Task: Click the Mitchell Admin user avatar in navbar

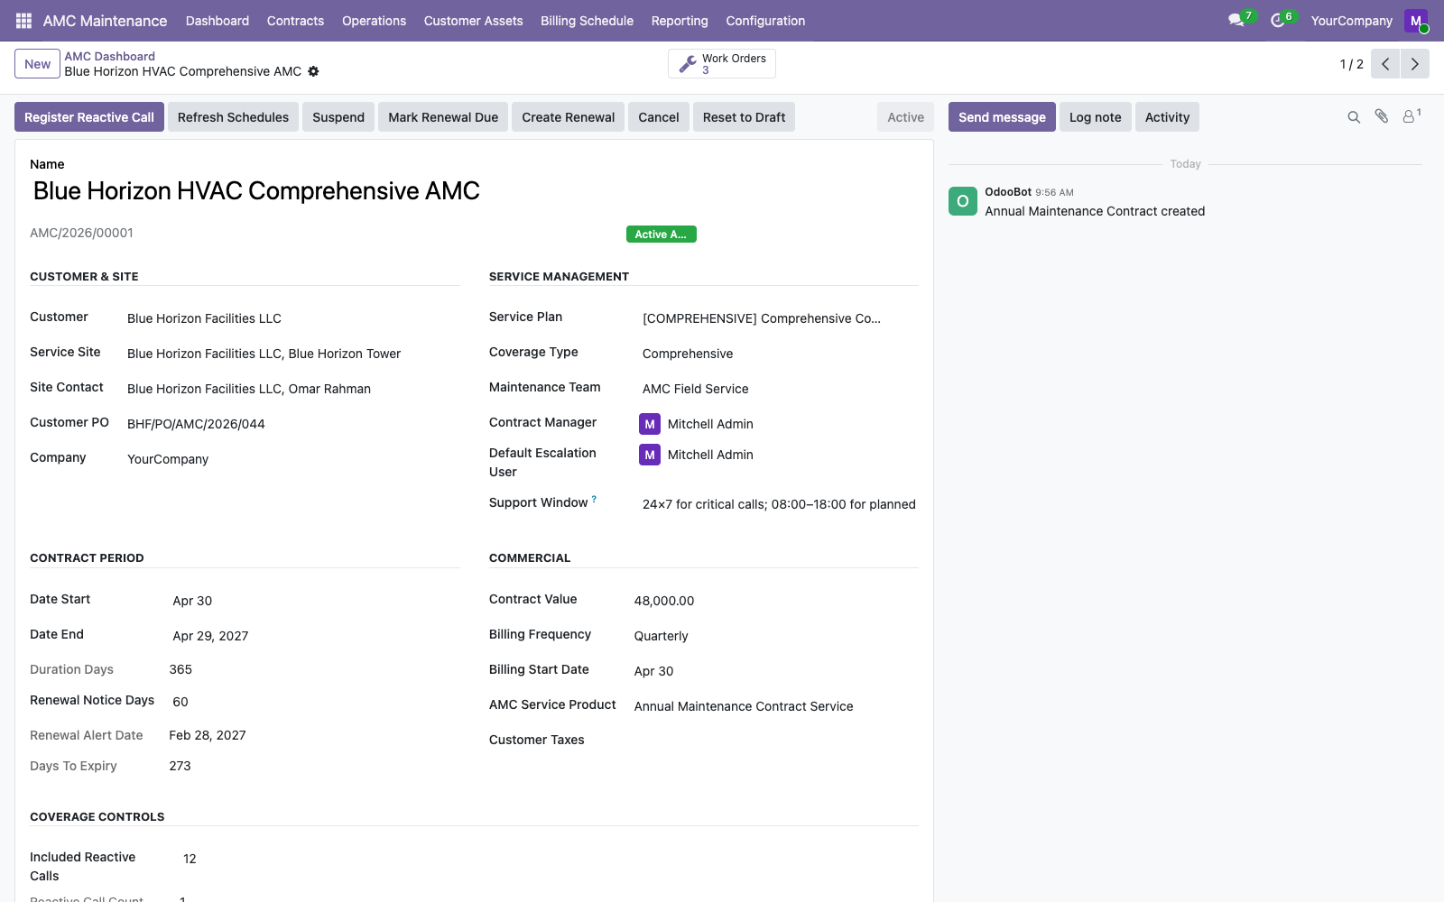Action: point(1416,21)
